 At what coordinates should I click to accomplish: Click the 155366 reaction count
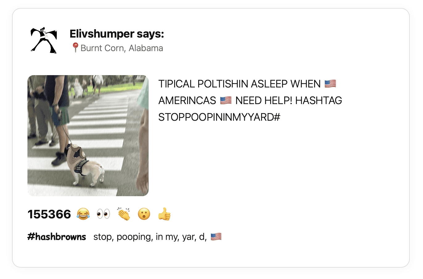point(49,214)
